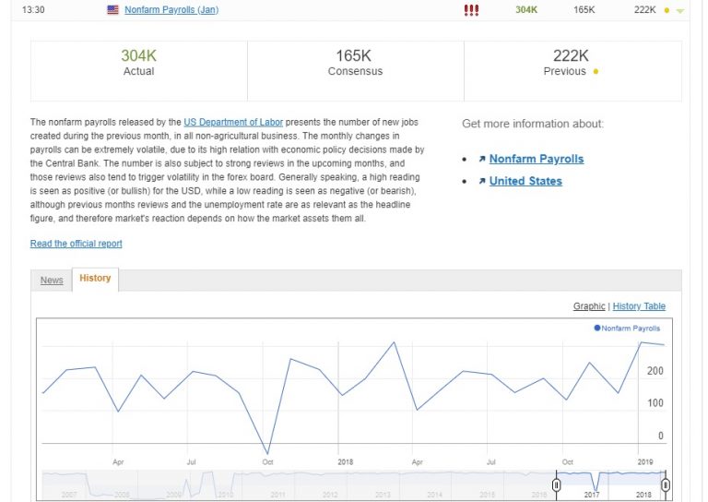Click the arrow icon before United States link
Image resolution: width=708 pixels, height=502 pixels.
(481, 182)
